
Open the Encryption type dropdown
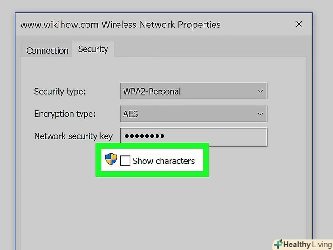tap(193, 114)
